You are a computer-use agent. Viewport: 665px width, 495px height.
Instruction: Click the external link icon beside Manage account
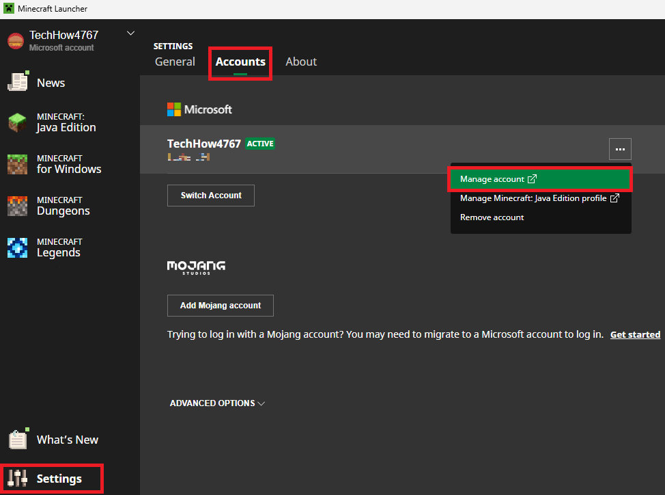point(533,178)
